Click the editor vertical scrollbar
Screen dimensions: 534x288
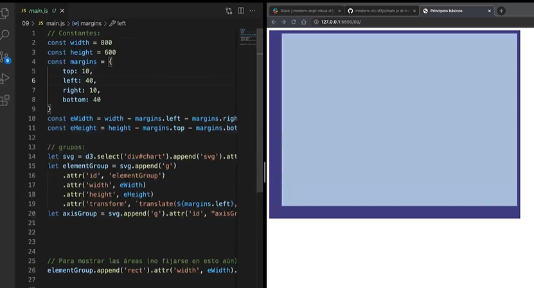point(260,110)
